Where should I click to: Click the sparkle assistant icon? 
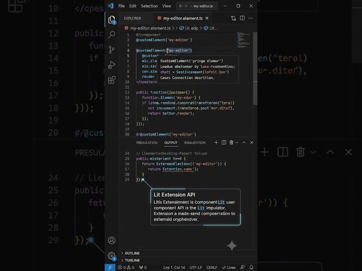pos(232,246)
